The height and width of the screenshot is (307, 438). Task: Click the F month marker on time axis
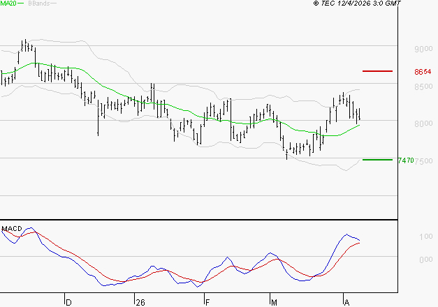click(207, 303)
